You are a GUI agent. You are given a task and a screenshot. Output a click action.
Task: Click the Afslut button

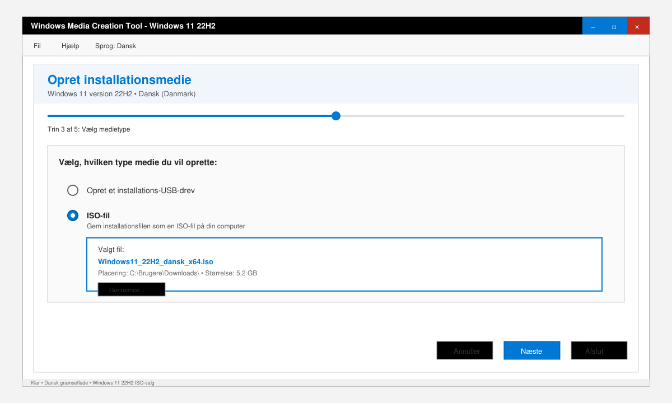(599, 350)
